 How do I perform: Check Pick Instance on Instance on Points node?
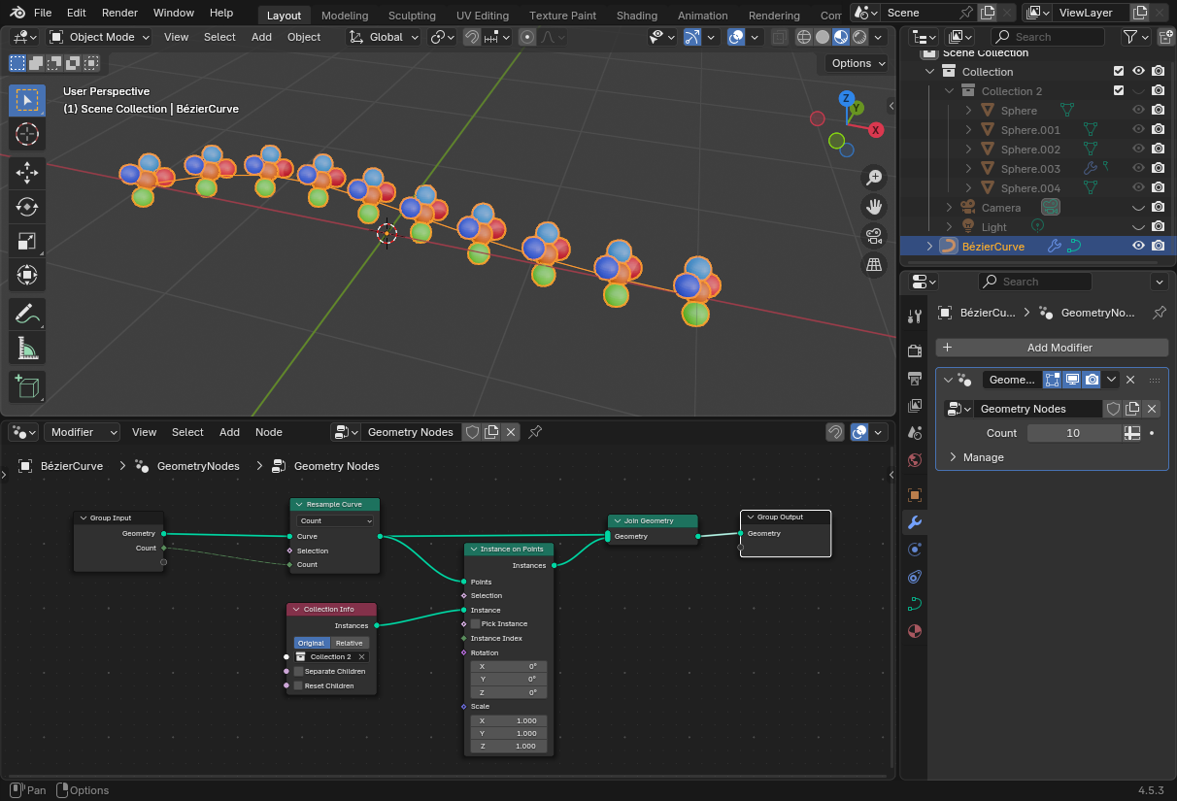[x=476, y=623]
